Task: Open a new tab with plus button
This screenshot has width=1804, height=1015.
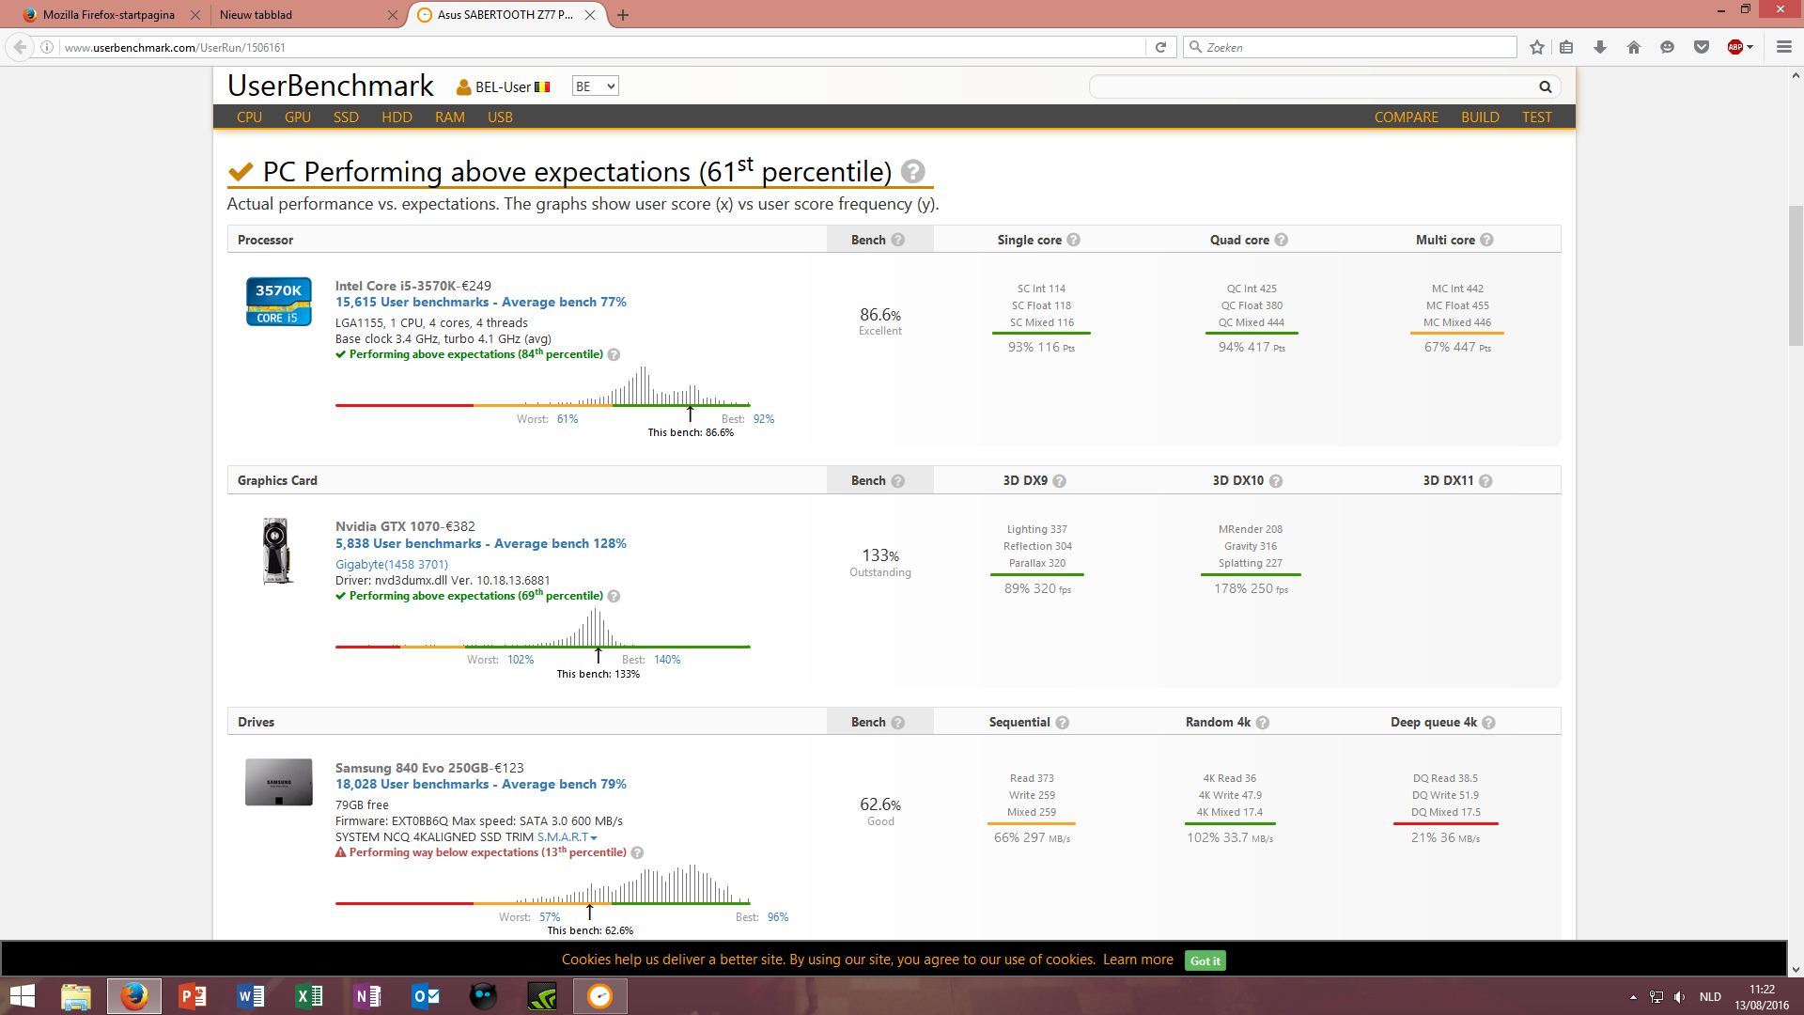Action: (623, 14)
